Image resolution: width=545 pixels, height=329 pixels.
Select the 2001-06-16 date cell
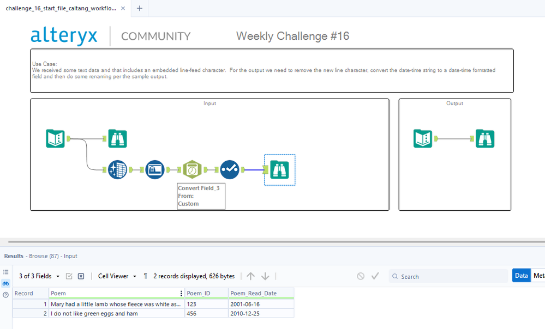[x=261, y=304]
